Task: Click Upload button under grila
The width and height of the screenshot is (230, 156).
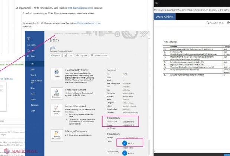Action: [56, 56]
